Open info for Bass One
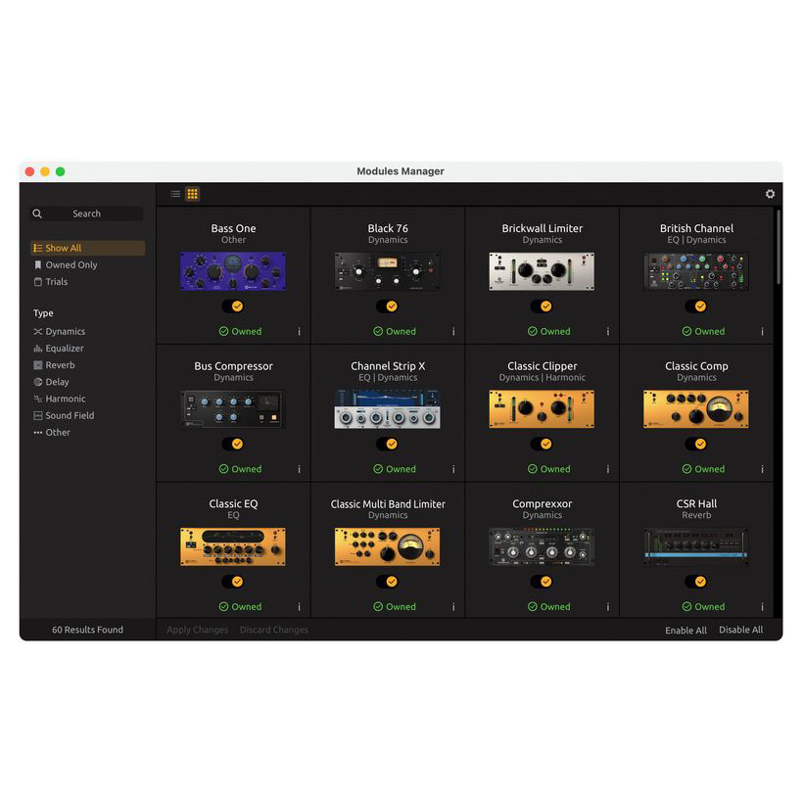803x803 pixels. [299, 331]
